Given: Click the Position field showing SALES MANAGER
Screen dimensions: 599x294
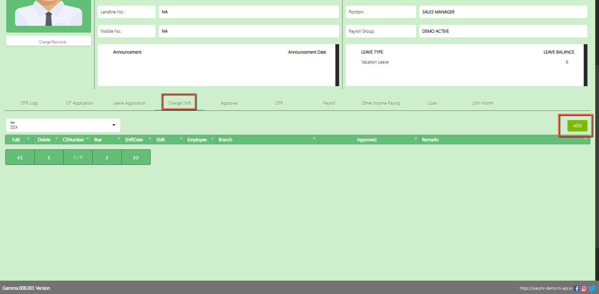Looking at the screenshot, I should 503,12.
